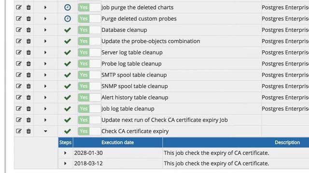Image resolution: width=309 pixels, height=173 pixels.
Task: Click 'Update next run of Check CA certificate expiry Job' text
Action: [165, 120]
